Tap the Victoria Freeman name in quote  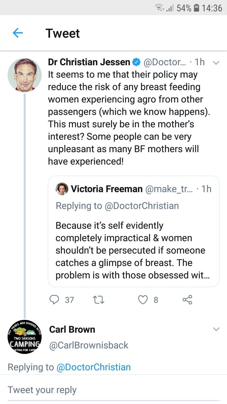[x=107, y=189]
